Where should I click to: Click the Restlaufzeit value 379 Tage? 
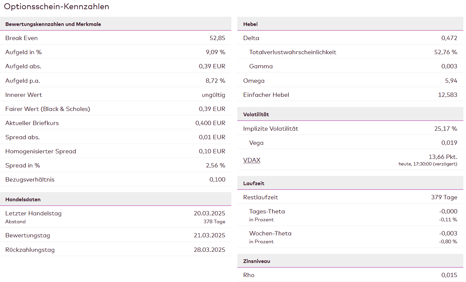[444, 197]
